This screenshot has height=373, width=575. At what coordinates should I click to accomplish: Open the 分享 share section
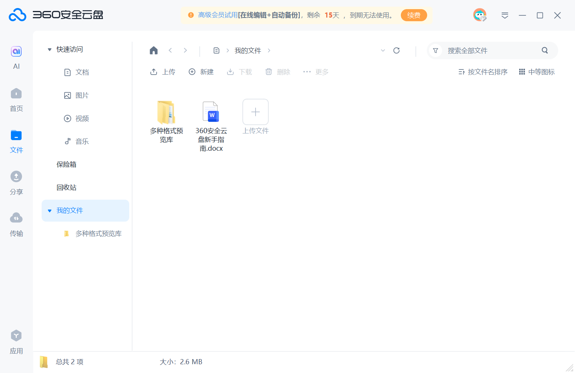coord(16,183)
